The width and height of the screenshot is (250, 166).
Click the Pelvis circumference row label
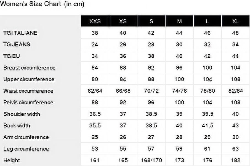(x=29, y=102)
